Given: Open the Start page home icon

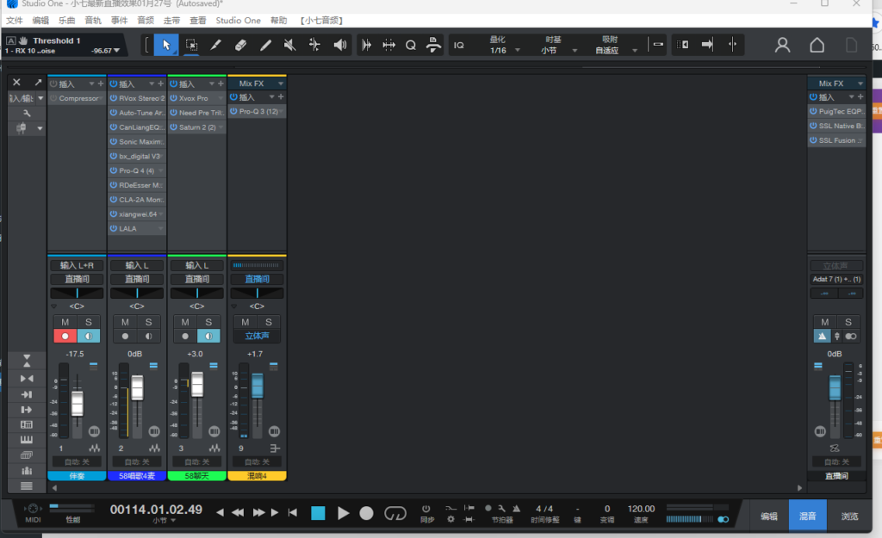Looking at the screenshot, I should [817, 45].
